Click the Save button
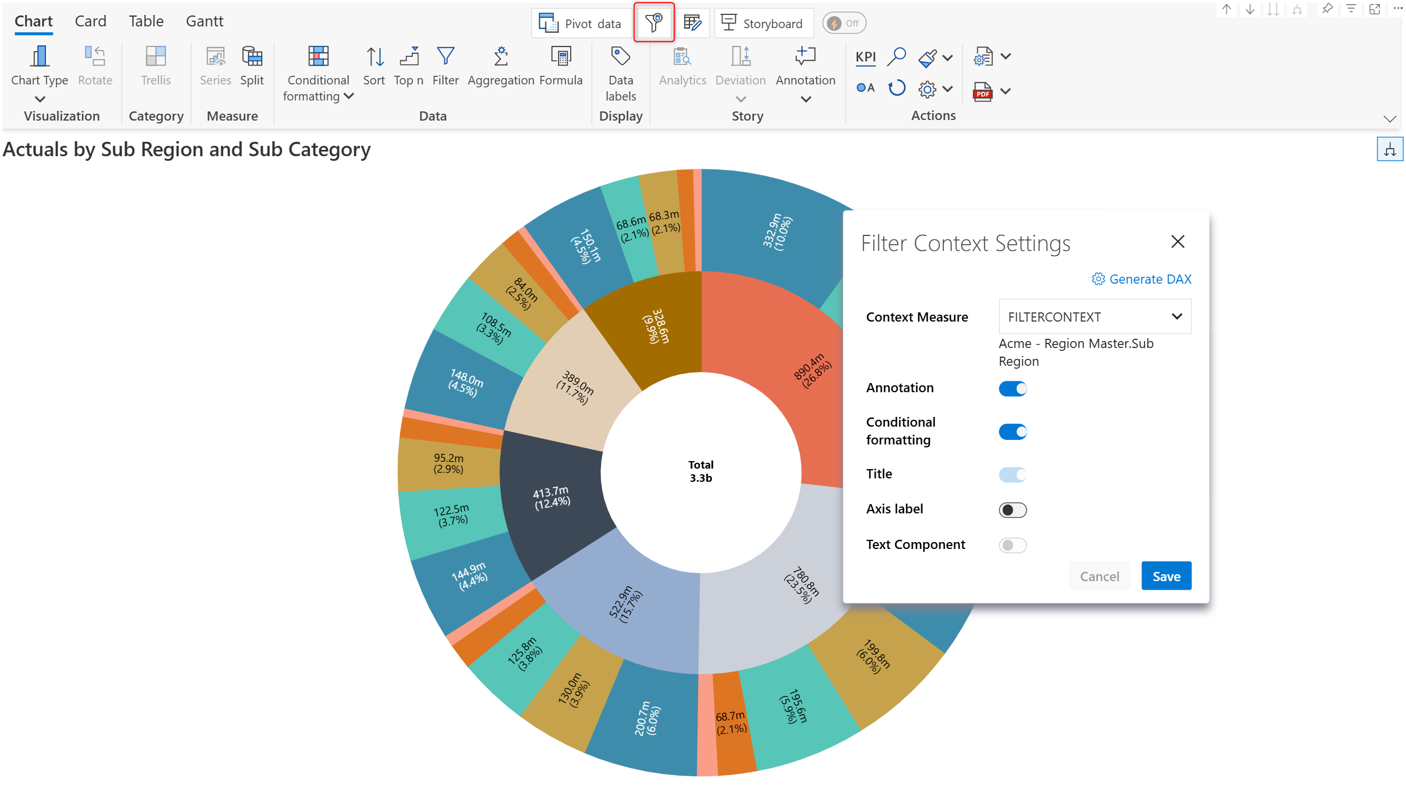This screenshot has width=1406, height=789. [x=1165, y=576]
